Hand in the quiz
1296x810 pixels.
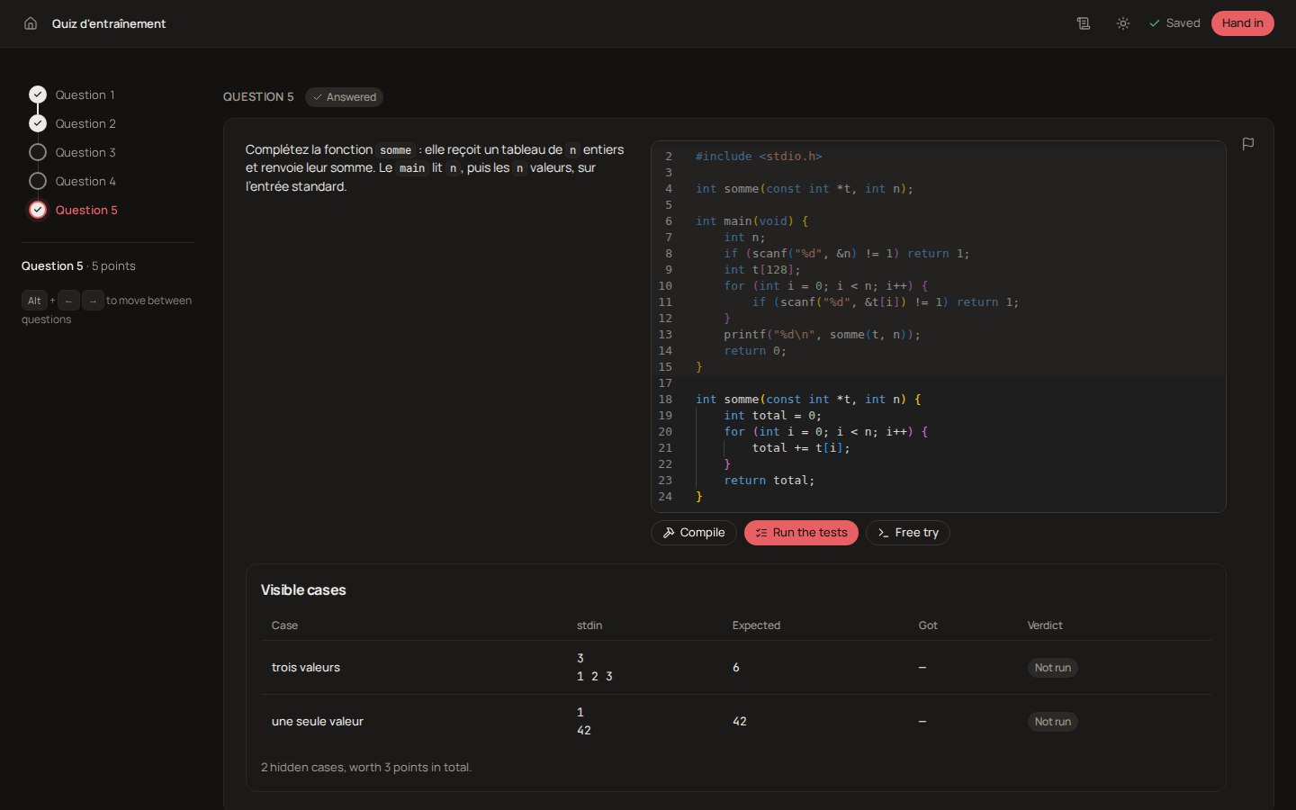coord(1243,23)
